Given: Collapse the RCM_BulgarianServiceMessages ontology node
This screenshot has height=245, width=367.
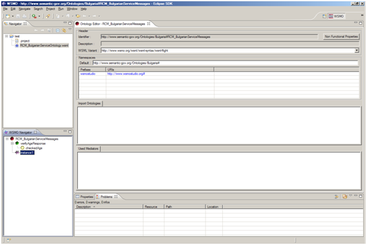Looking at the screenshot, I should point(7,139).
